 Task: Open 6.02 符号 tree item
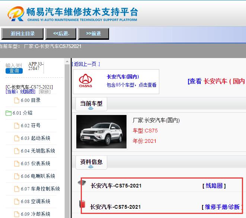(x=31, y=125)
